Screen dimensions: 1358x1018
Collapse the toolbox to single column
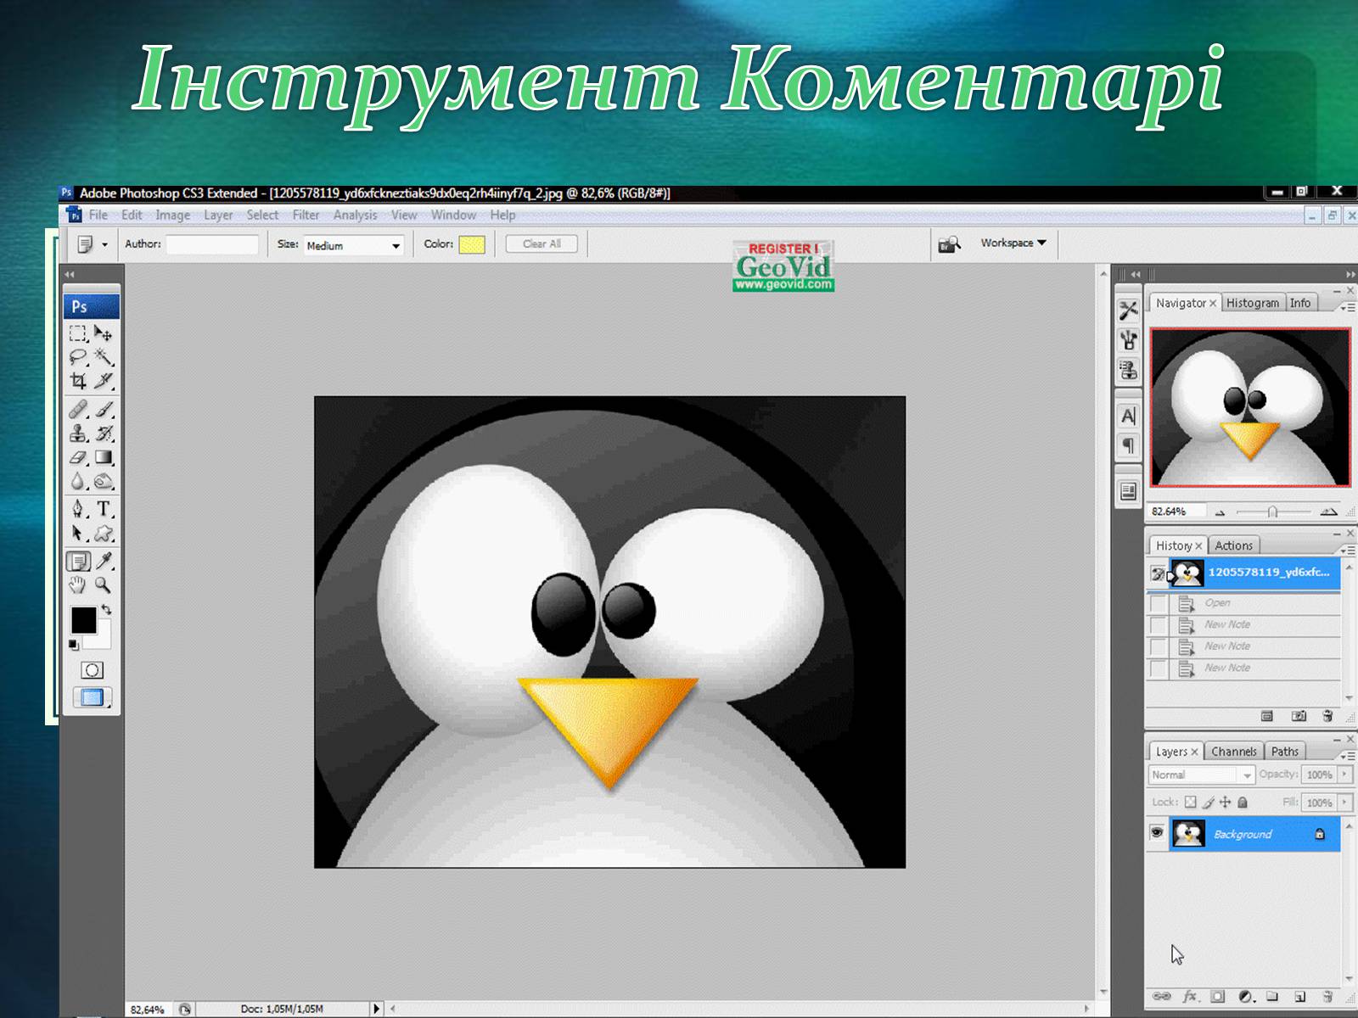pyautogui.click(x=70, y=274)
